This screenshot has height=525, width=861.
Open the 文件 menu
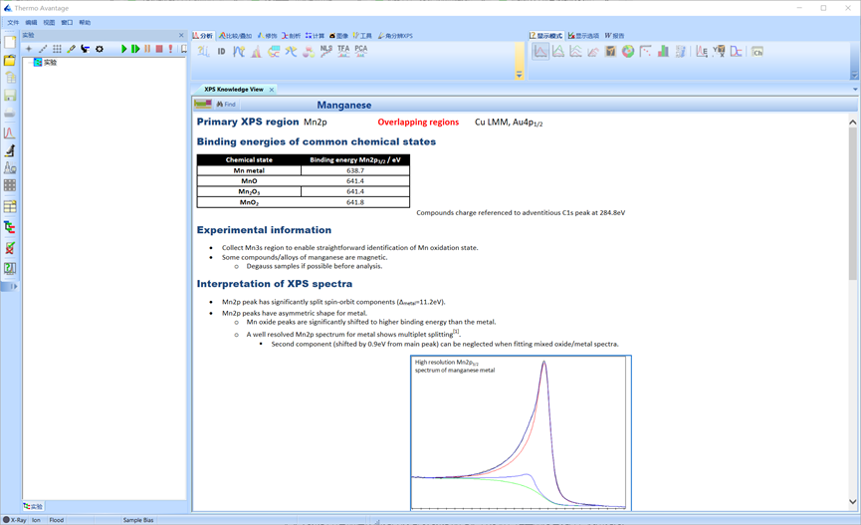pyautogui.click(x=13, y=22)
